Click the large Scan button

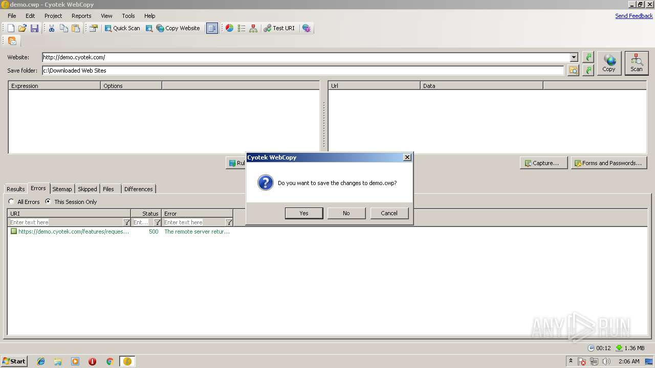click(x=637, y=63)
